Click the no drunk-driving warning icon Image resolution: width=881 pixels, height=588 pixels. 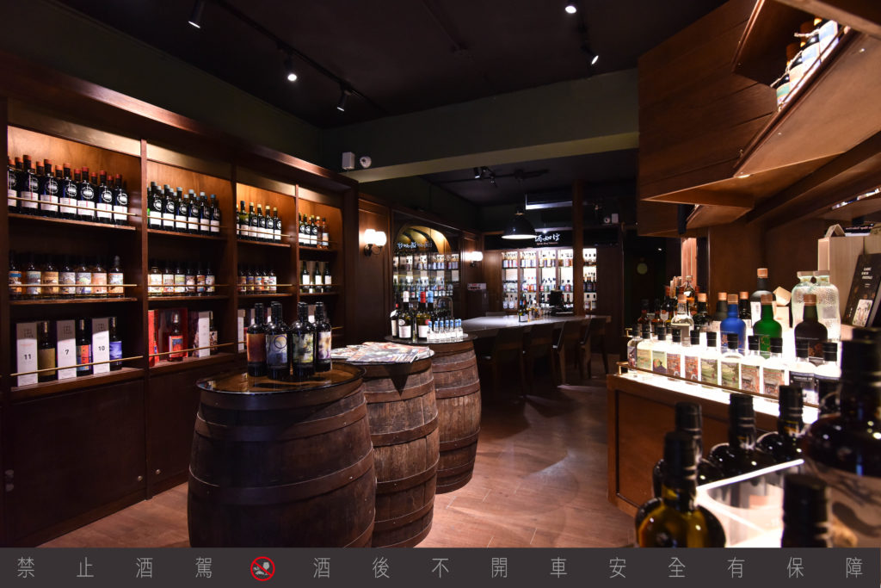coord(262,568)
